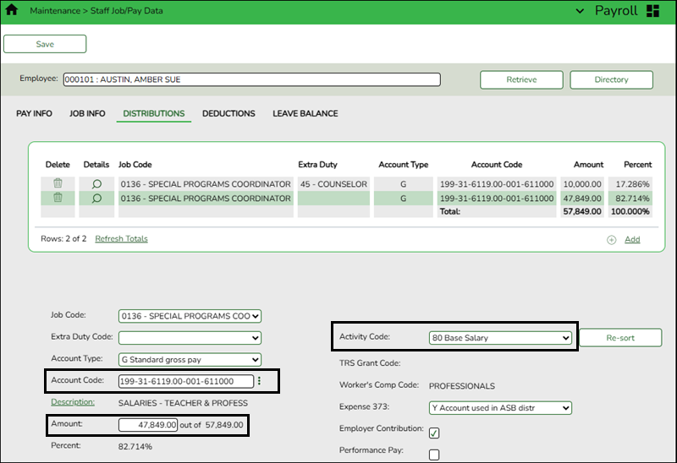
Task: Delete the 45 - COUNSELOR distribution row
Action: point(58,183)
